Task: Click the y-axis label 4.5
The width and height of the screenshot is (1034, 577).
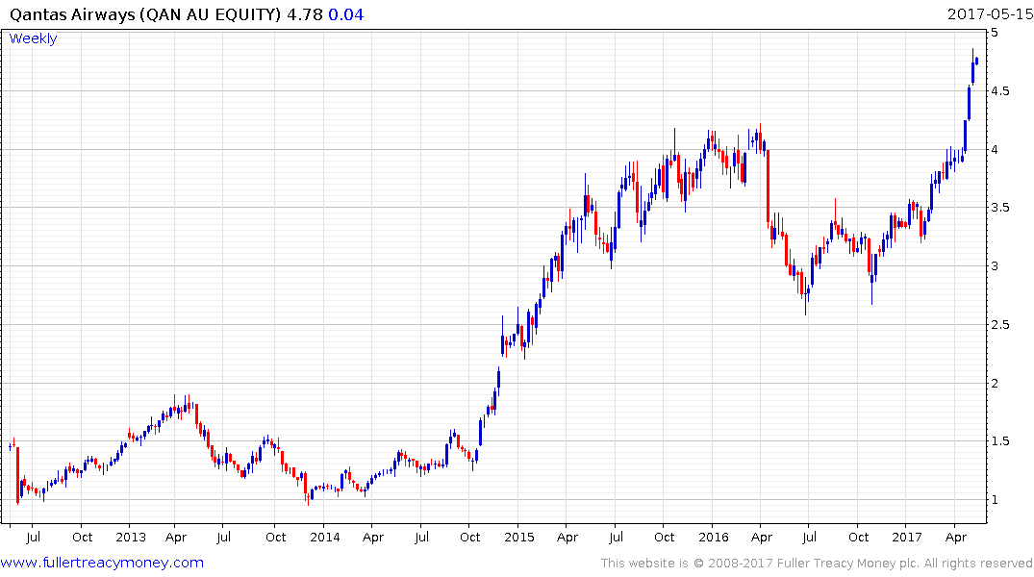Action: point(1000,91)
